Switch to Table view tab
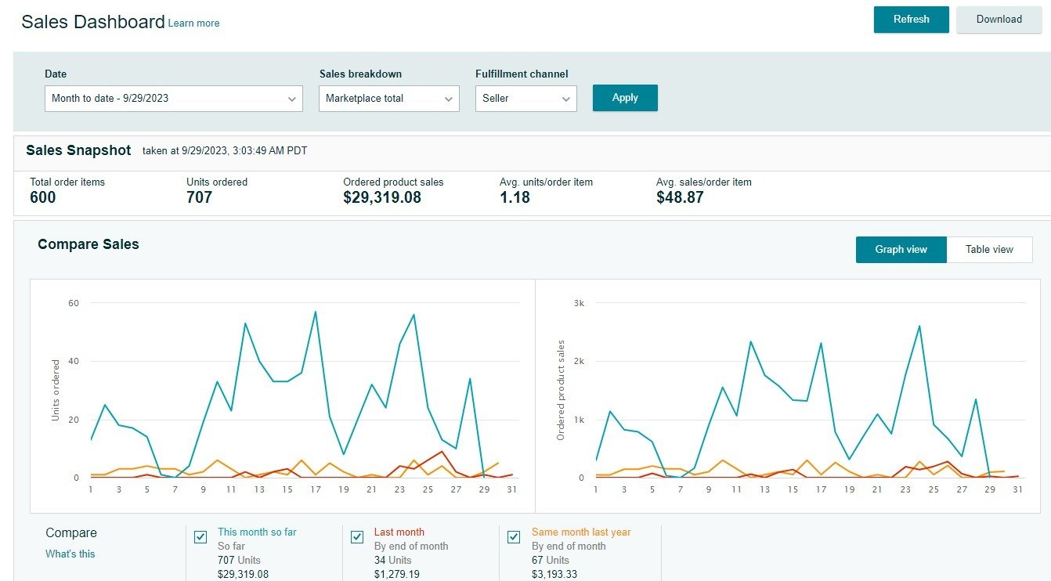 coord(988,250)
